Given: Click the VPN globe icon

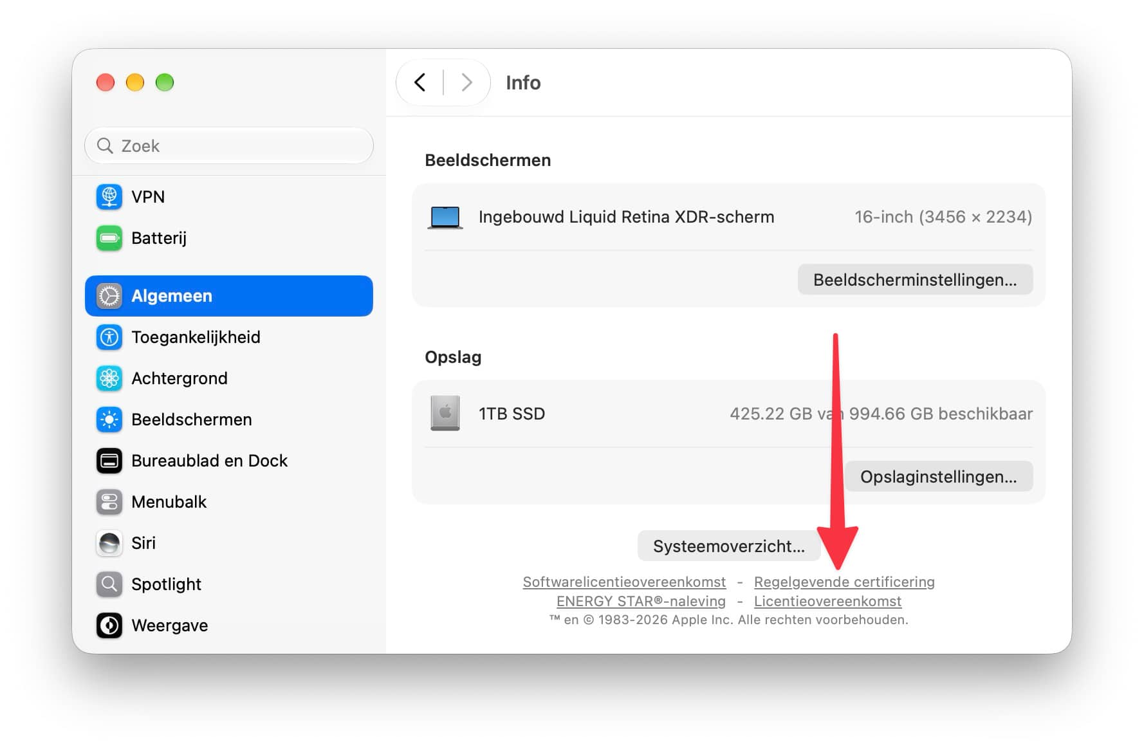Looking at the screenshot, I should point(109,197).
